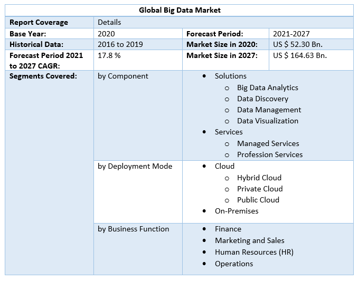358x281 pixels.
Task: Select the Report Coverage header cell
Action: coord(39,22)
